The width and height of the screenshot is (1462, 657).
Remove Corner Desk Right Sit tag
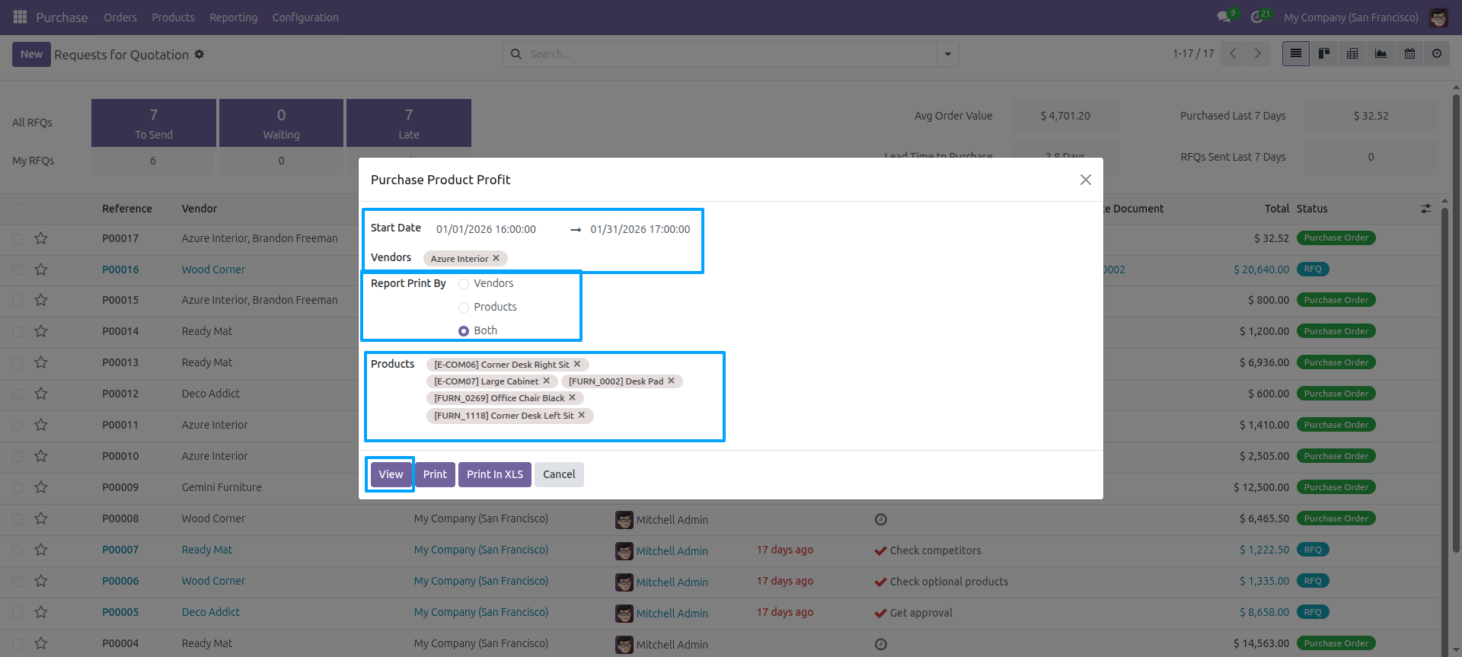pyautogui.click(x=577, y=364)
